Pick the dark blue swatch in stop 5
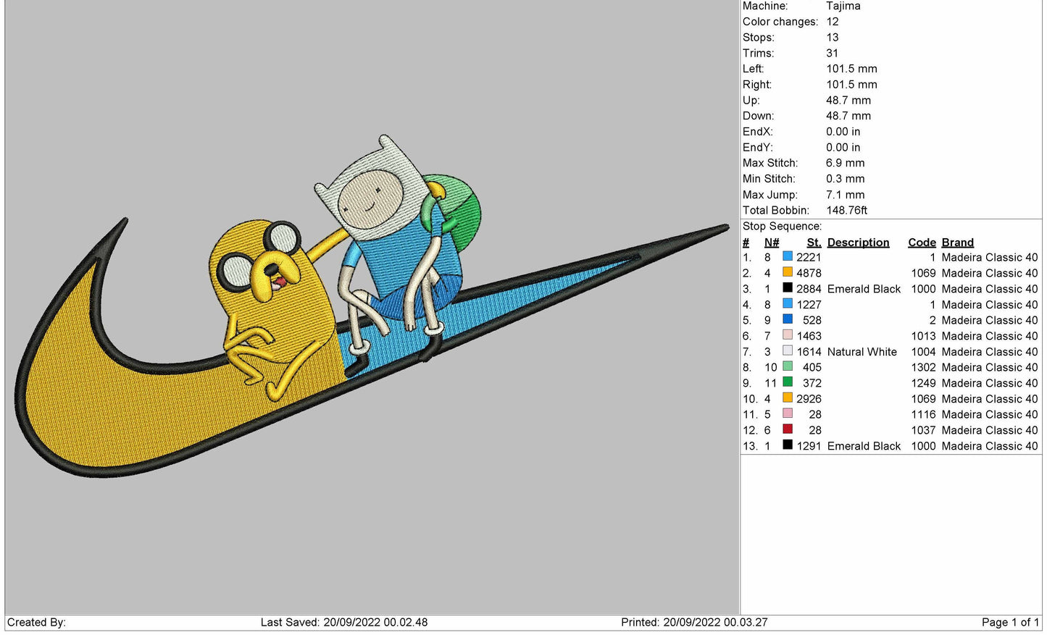1047x635 pixels. coord(787,319)
